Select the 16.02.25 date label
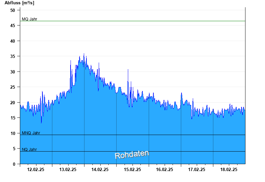The image size is (265, 182). point(164,169)
